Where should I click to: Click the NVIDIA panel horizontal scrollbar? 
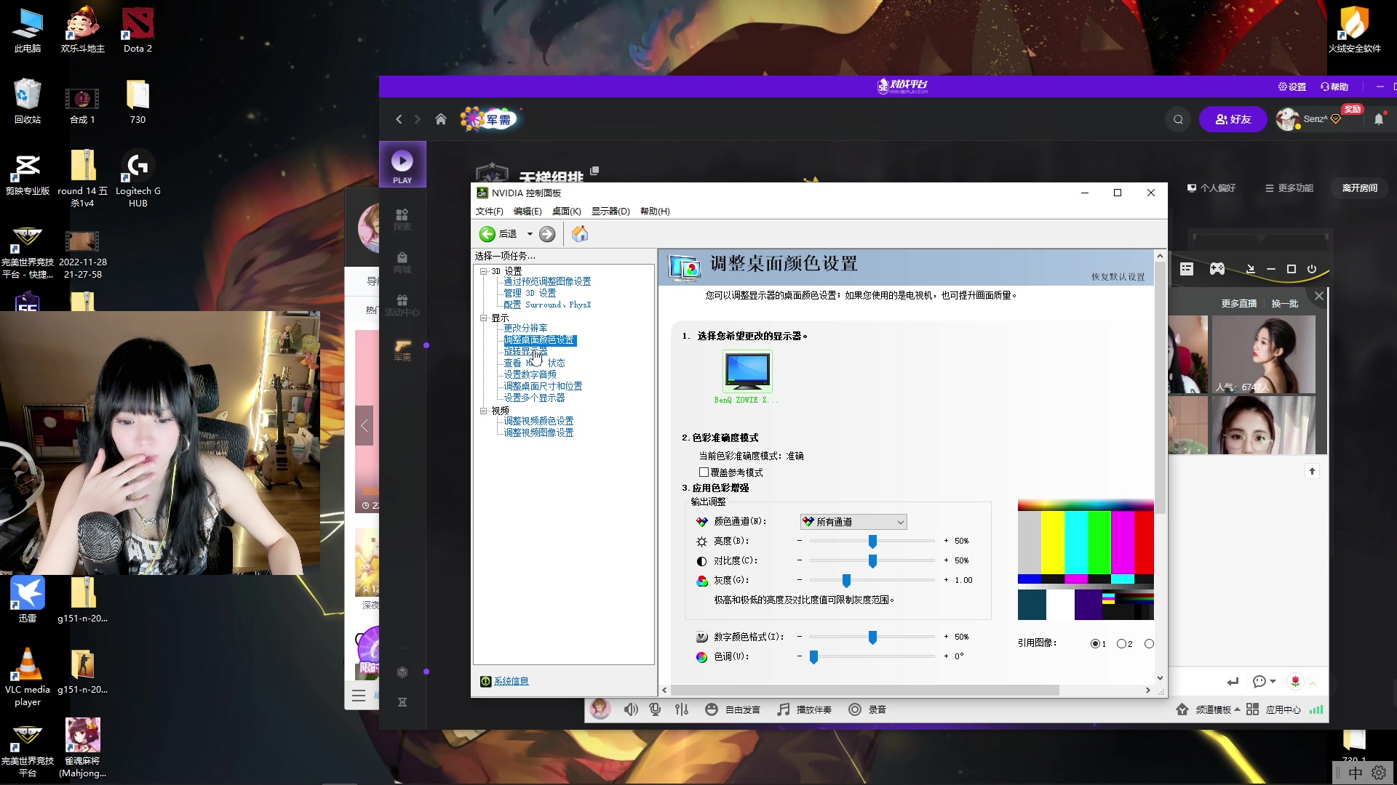[864, 690]
